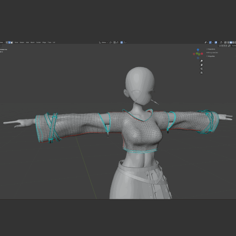Open overlays options dropdown arrow

click(x=218, y=42)
